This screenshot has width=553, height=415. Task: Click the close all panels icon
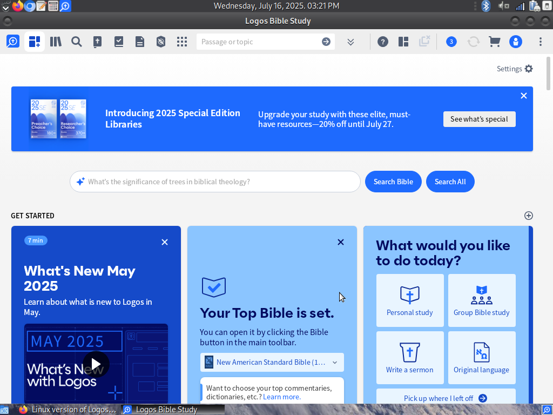(424, 41)
